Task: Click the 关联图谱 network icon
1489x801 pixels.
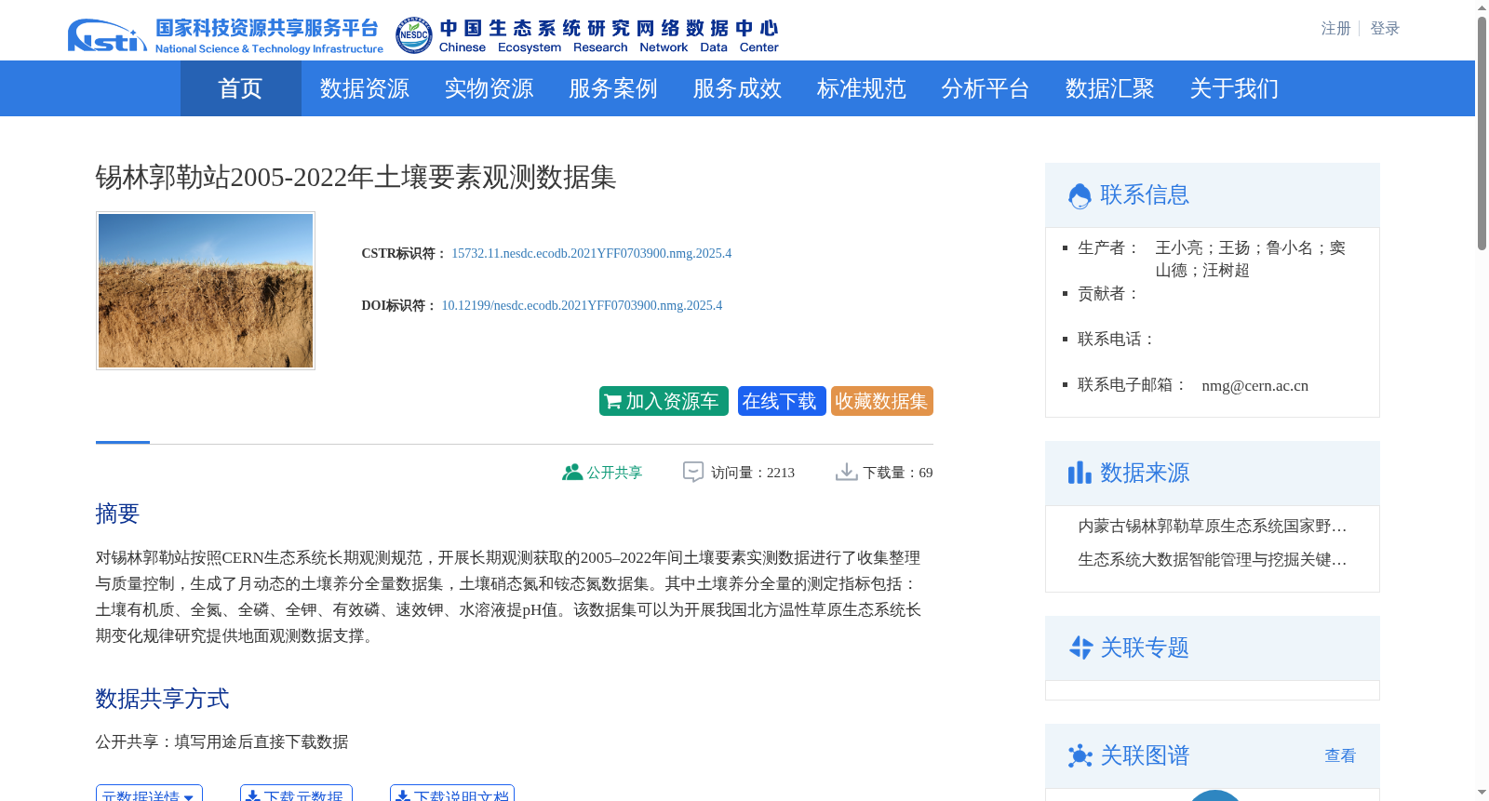Action: pos(1080,755)
